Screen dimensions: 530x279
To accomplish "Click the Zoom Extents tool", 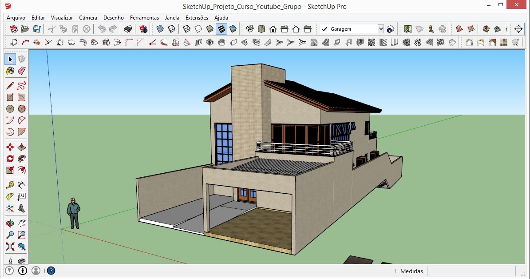I will pos(10,247).
